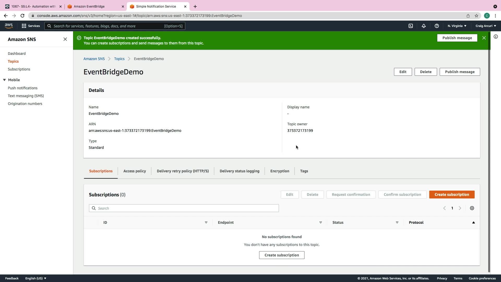The width and height of the screenshot is (501, 282).
Task: Click the notifications bell icon
Action: pyautogui.click(x=424, y=26)
